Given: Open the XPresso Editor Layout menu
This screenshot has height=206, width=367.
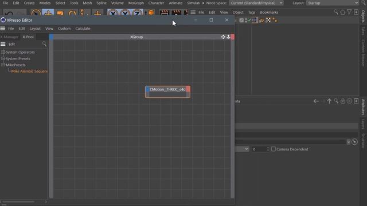Looking at the screenshot, I should pos(35,29).
